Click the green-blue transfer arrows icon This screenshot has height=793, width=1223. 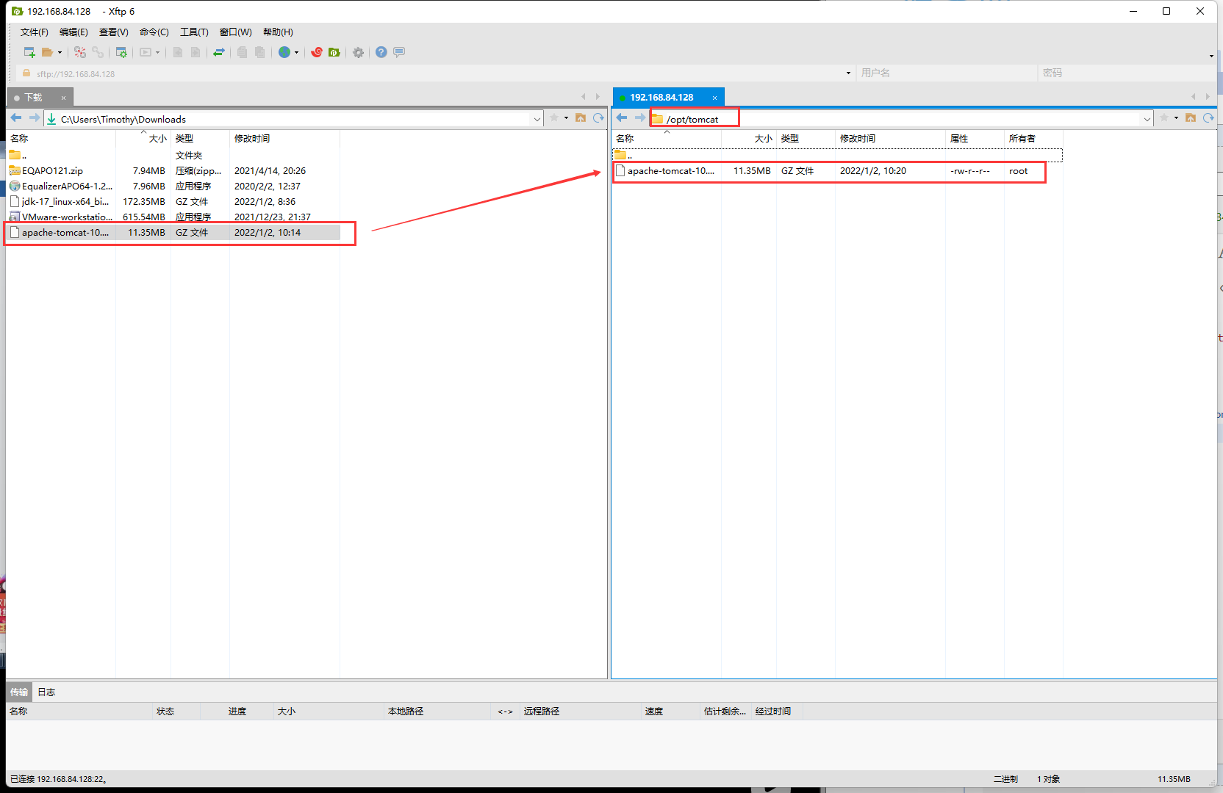tap(219, 52)
